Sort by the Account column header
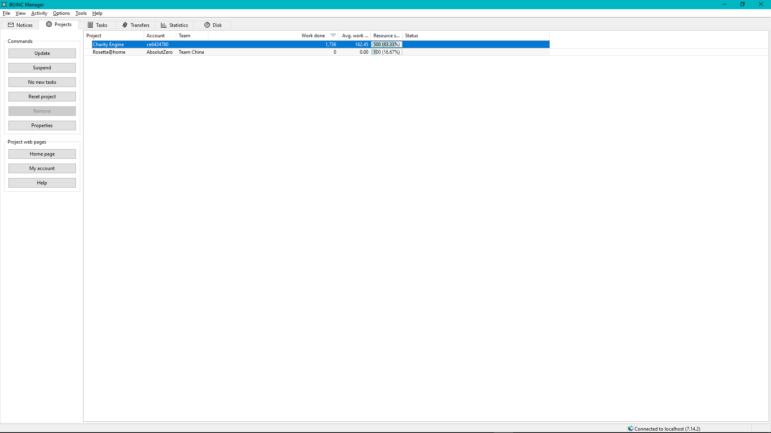Image resolution: width=771 pixels, height=433 pixels. 160,36
